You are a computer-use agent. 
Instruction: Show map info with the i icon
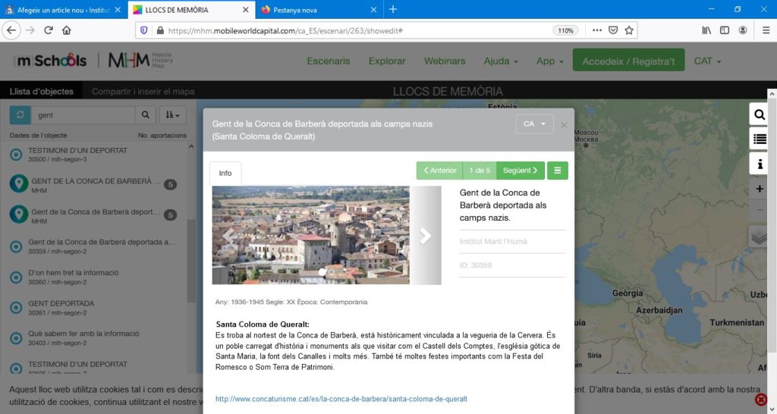pyautogui.click(x=759, y=163)
